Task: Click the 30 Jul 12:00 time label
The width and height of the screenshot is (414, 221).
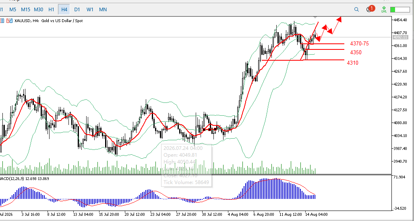Action: (211, 215)
